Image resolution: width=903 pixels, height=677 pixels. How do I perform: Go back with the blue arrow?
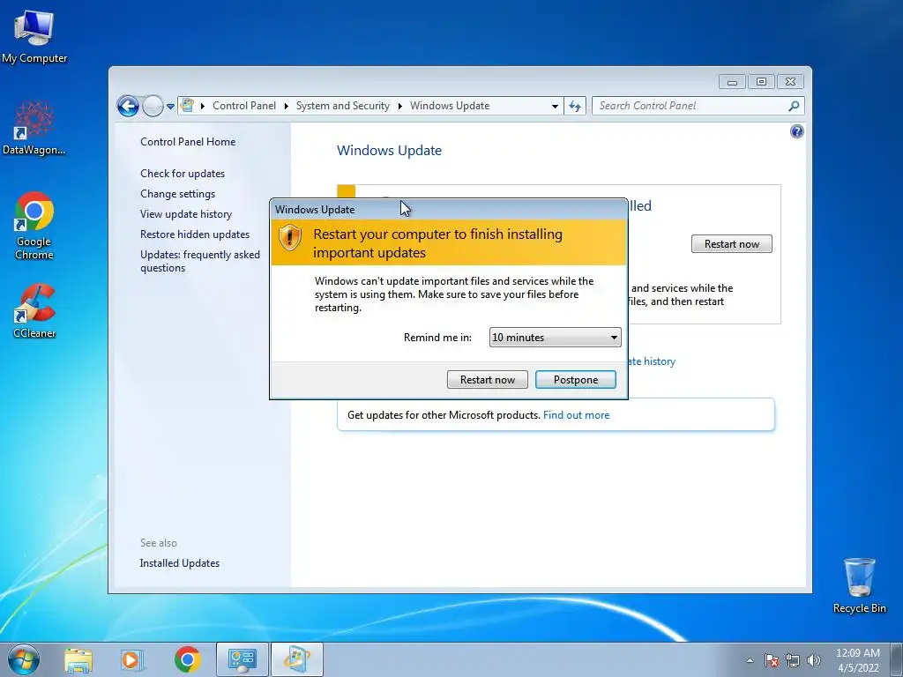click(128, 106)
